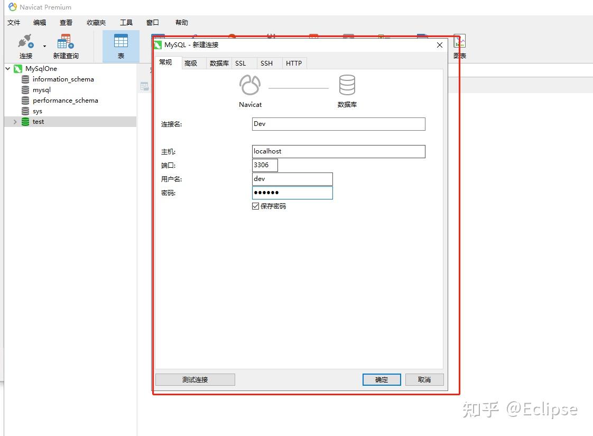Click the Chart toolbar icon
Screen dimensions: 593x436
coord(459,41)
